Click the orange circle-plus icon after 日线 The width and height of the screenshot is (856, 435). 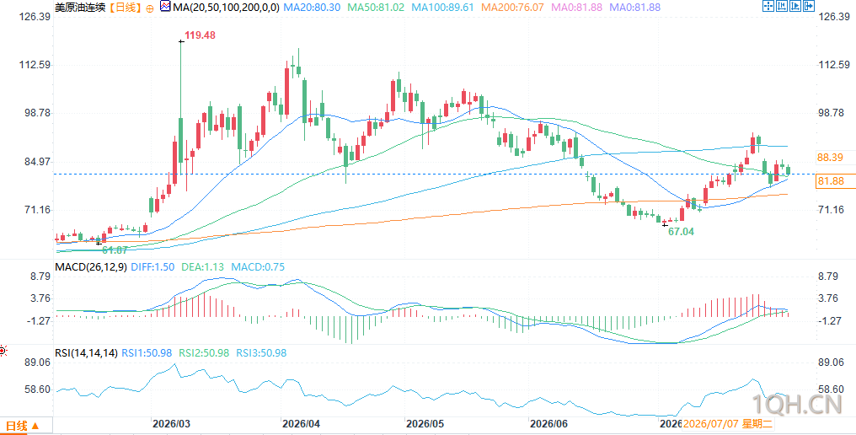[x=150, y=8]
